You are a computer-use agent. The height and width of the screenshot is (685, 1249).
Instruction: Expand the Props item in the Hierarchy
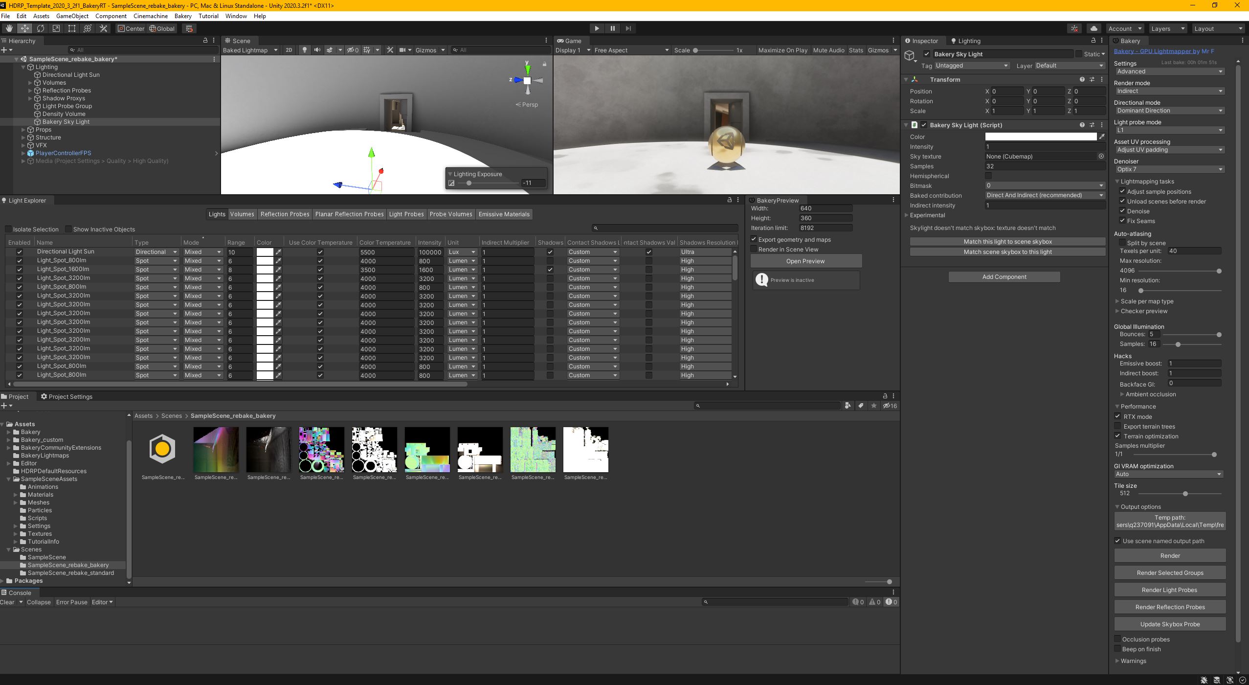tap(24, 129)
